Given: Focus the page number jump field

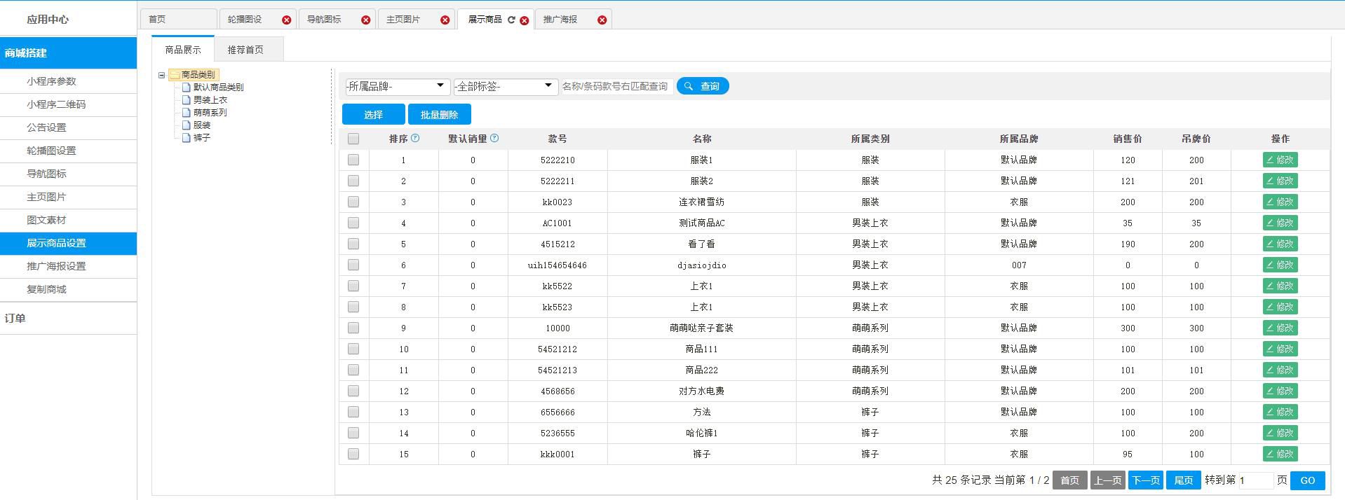Looking at the screenshot, I should tap(1255, 480).
